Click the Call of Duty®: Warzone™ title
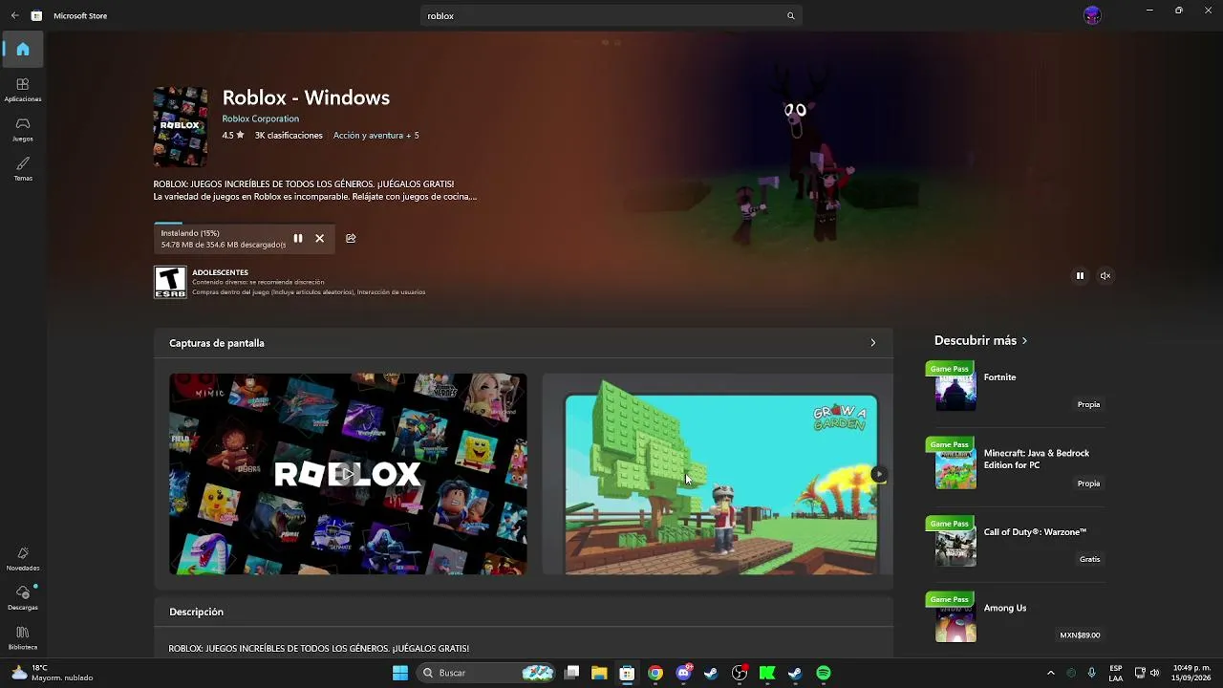This screenshot has width=1223, height=688. [1035, 532]
